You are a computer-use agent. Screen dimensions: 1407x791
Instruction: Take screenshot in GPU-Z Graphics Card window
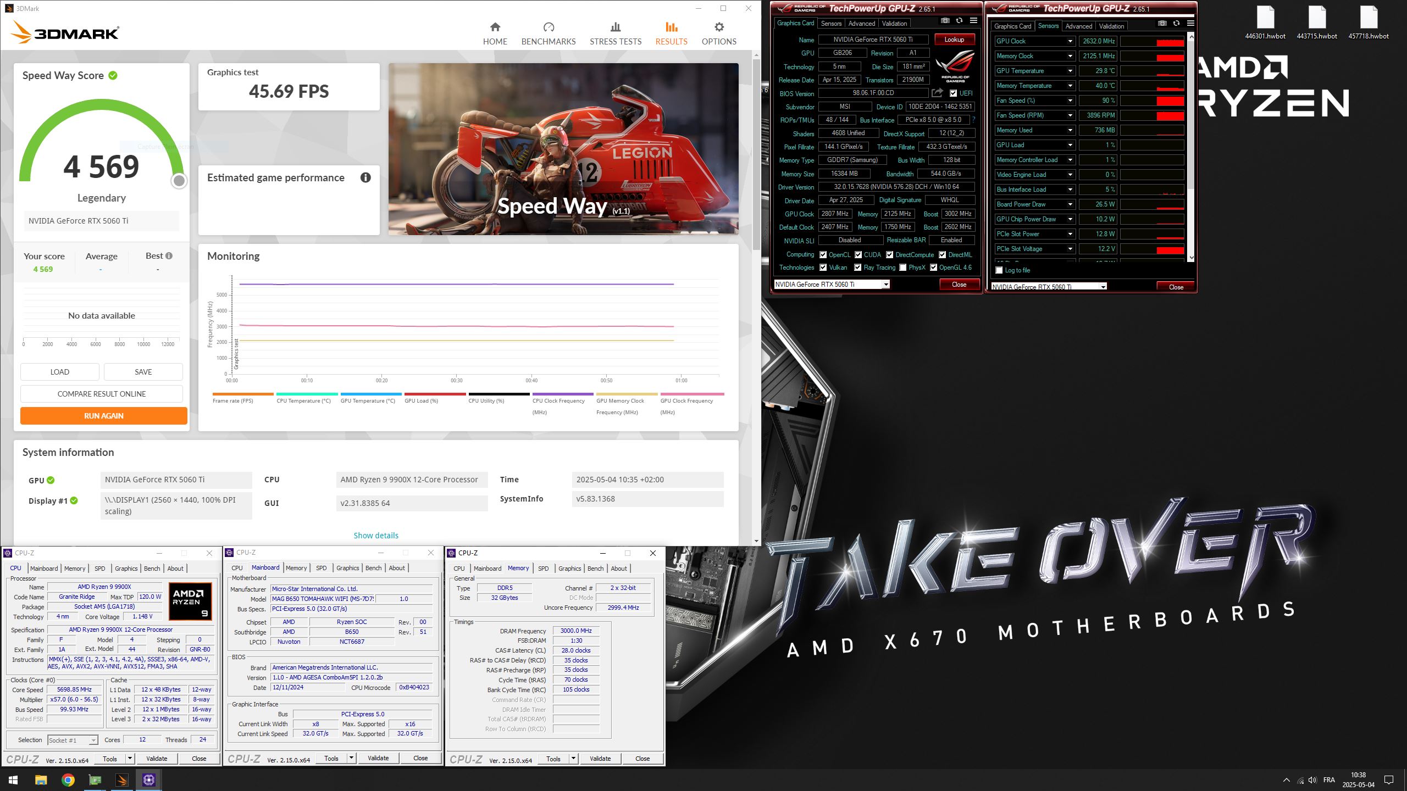pos(945,21)
